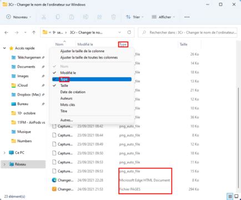This screenshot has height=200, width=241.
Task: Click the vertical scrollbar of file list
Action: click(x=238, y=137)
